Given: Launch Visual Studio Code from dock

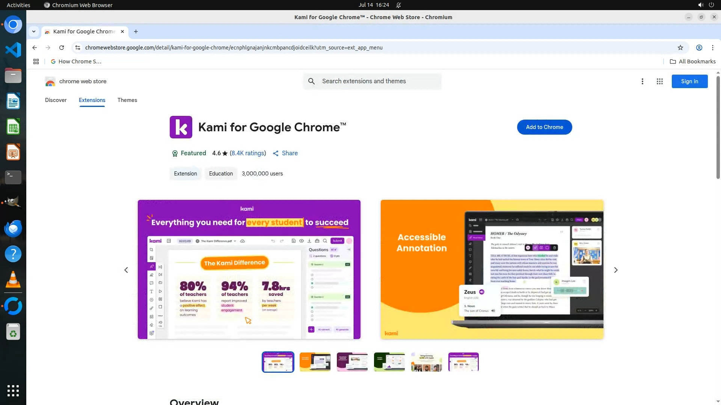Looking at the screenshot, I should click(x=13, y=50).
